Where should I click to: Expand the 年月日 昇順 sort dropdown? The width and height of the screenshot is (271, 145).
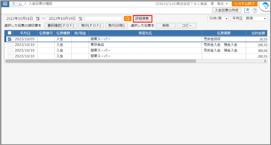coord(249,18)
